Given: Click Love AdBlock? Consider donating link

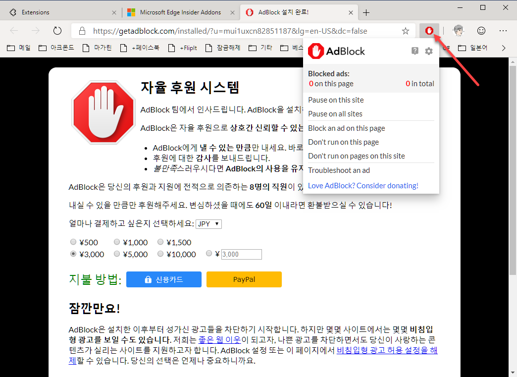Looking at the screenshot, I should coord(363,186).
